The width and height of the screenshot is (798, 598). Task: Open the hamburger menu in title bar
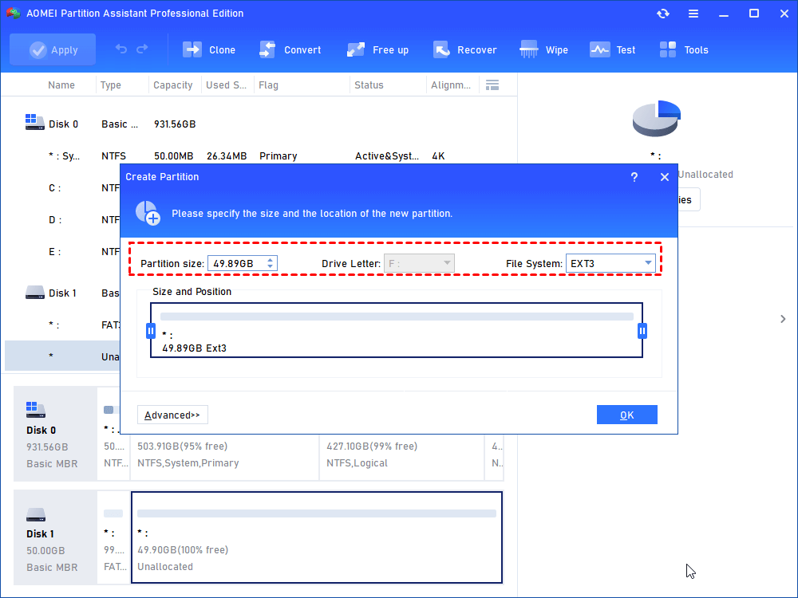(693, 14)
